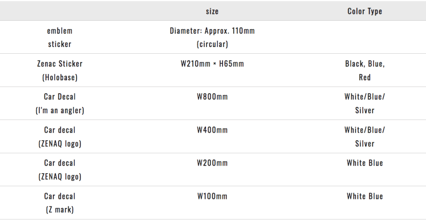Screen dimensions: 426x221
Task: Click 'Diameter: Approx. 110mm (circular)' cell
Action: click(212, 37)
